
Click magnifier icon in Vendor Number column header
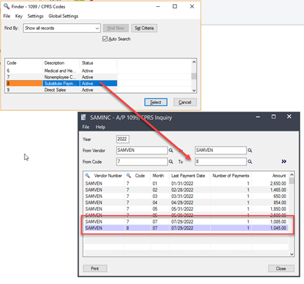tap(88, 176)
